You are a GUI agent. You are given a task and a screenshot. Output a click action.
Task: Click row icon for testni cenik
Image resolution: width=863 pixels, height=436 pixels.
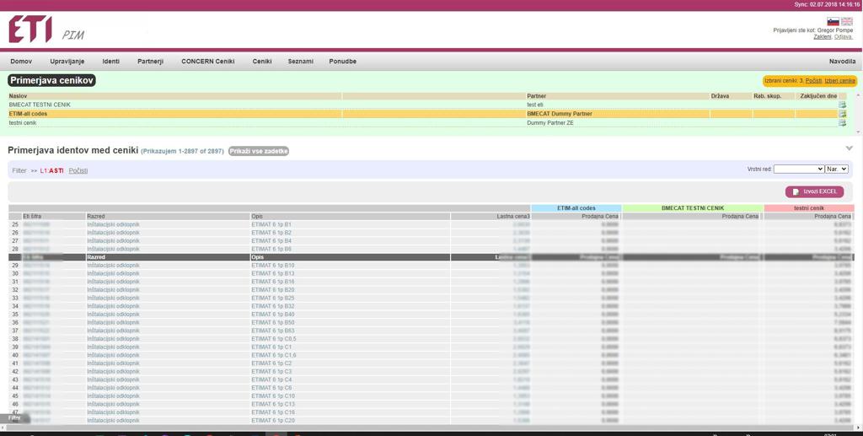coord(842,123)
